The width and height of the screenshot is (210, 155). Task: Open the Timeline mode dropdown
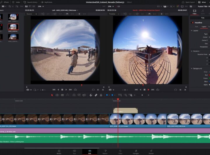114,14
